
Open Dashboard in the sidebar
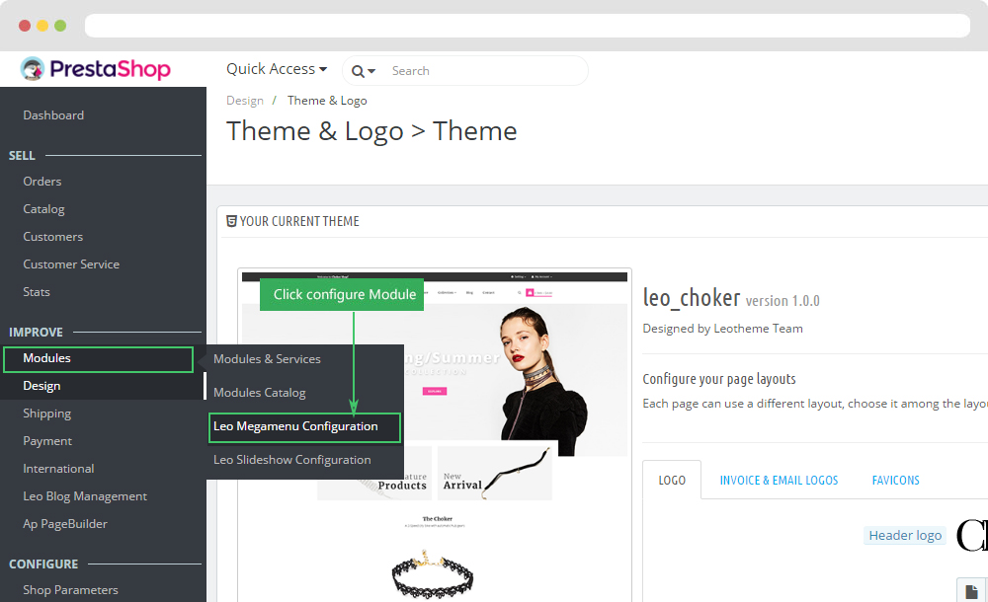[x=53, y=115]
